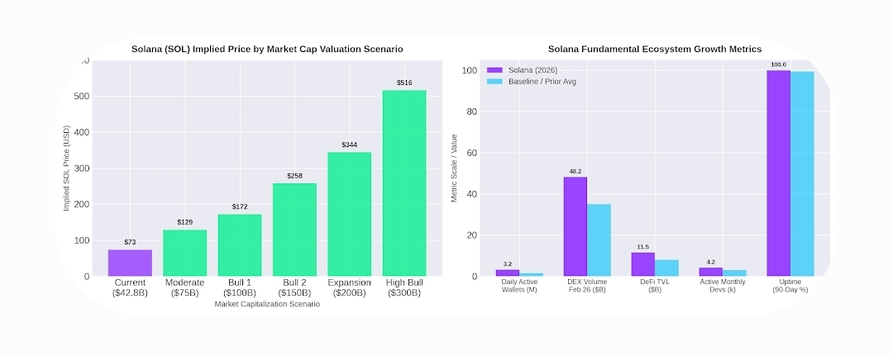Click 'Solana Fundamental Ecosystem Growth Metrics' title
The image size is (893, 356).
click(654, 49)
